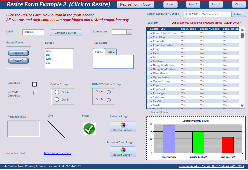
Task: Select the acListBox row
Action: (193, 61)
